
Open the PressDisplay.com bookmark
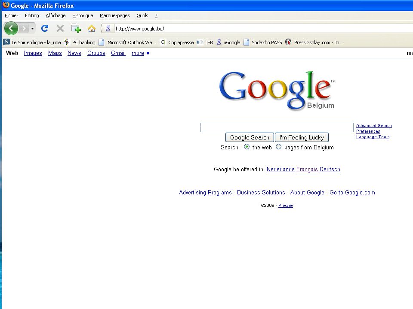point(318,42)
